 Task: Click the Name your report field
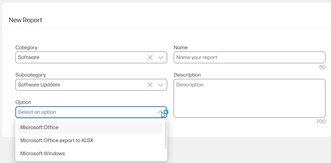click(249, 57)
